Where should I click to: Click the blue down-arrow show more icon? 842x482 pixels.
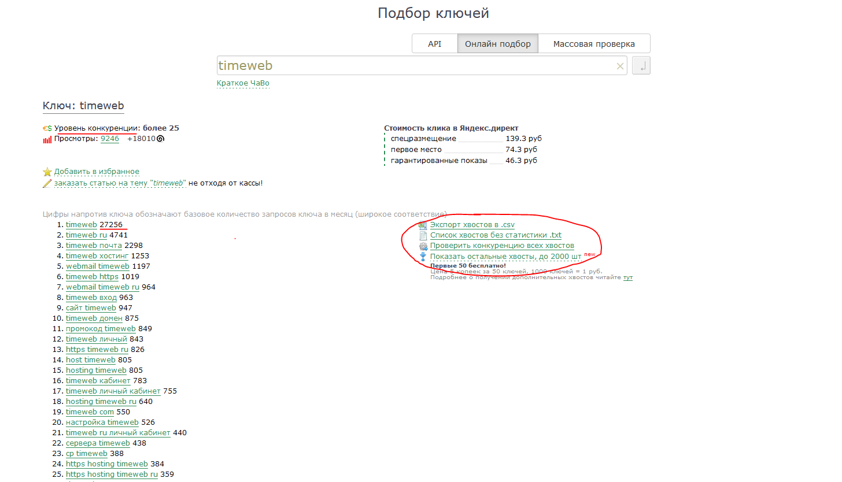pos(423,256)
